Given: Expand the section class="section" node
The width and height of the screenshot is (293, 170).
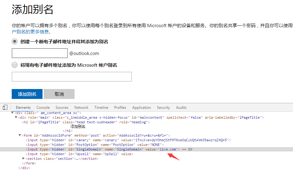Looking at the screenshot, I should (23, 158).
